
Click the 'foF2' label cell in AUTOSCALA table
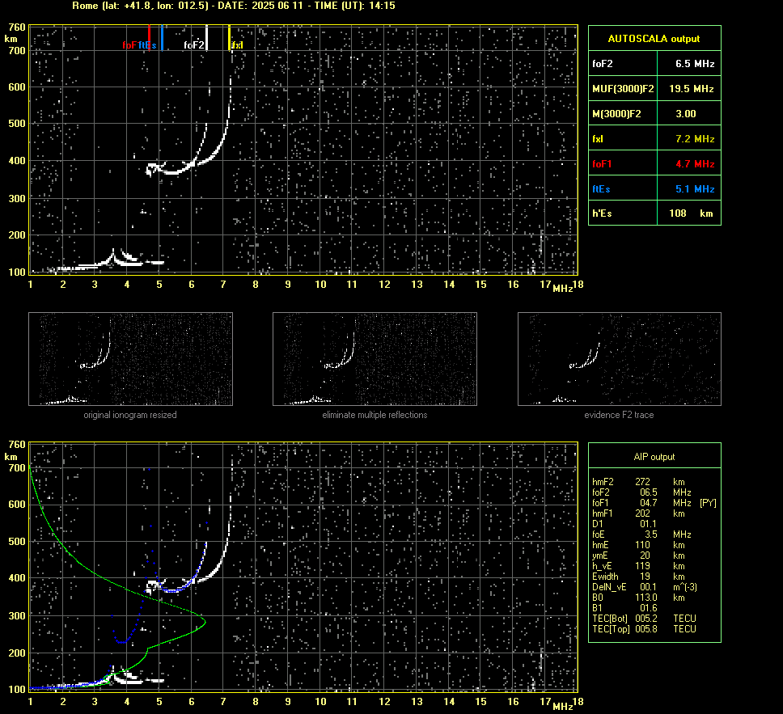623,63
